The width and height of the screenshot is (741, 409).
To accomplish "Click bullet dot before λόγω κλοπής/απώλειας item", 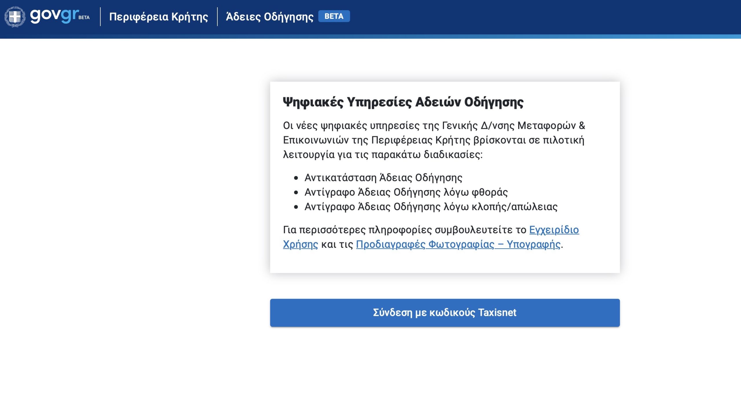I will [x=296, y=207].
